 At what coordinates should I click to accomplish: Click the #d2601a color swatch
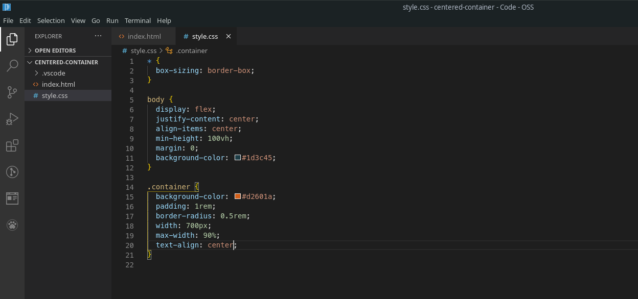coord(237,196)
